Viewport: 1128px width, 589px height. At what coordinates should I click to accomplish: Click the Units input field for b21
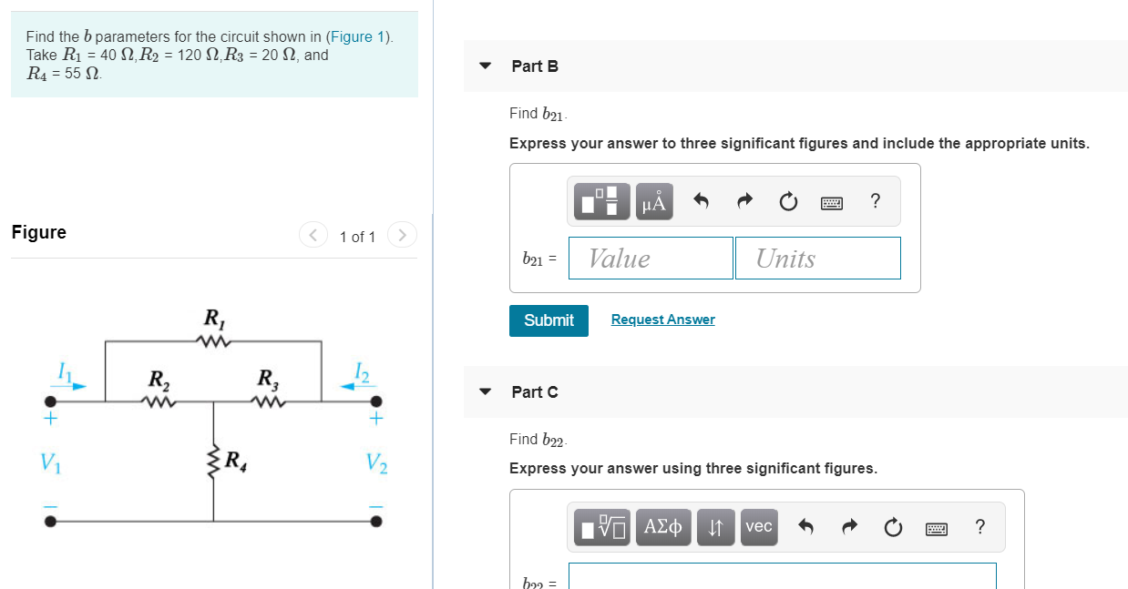tap(816, 258)
